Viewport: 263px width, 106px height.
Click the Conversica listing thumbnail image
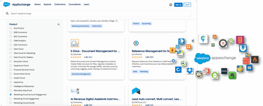[x=75, y=91]
